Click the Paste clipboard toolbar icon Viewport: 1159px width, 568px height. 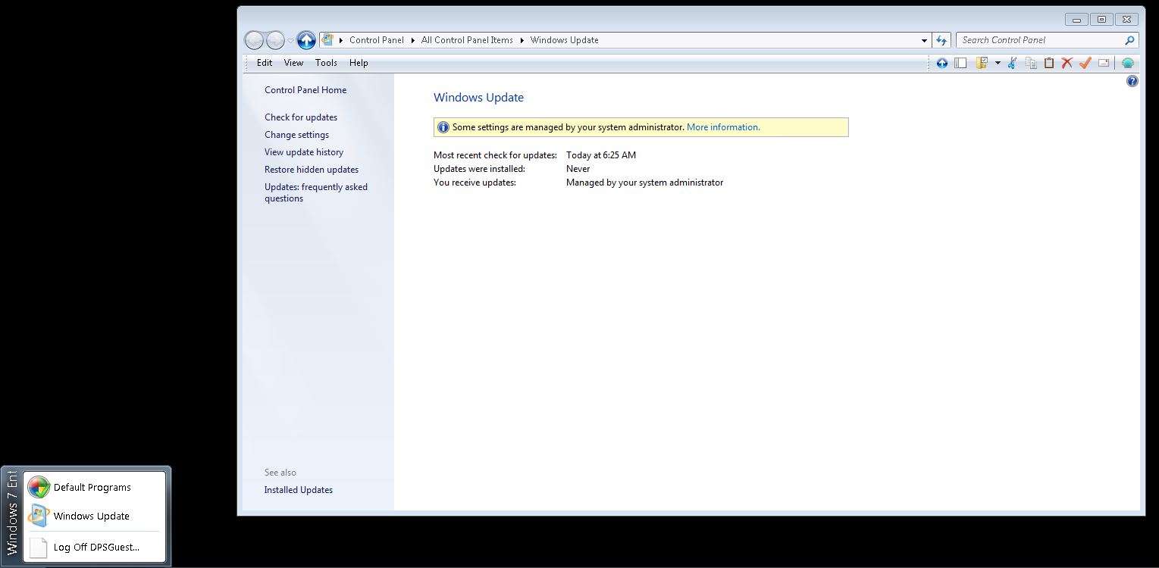click(x=1049, y=63)
